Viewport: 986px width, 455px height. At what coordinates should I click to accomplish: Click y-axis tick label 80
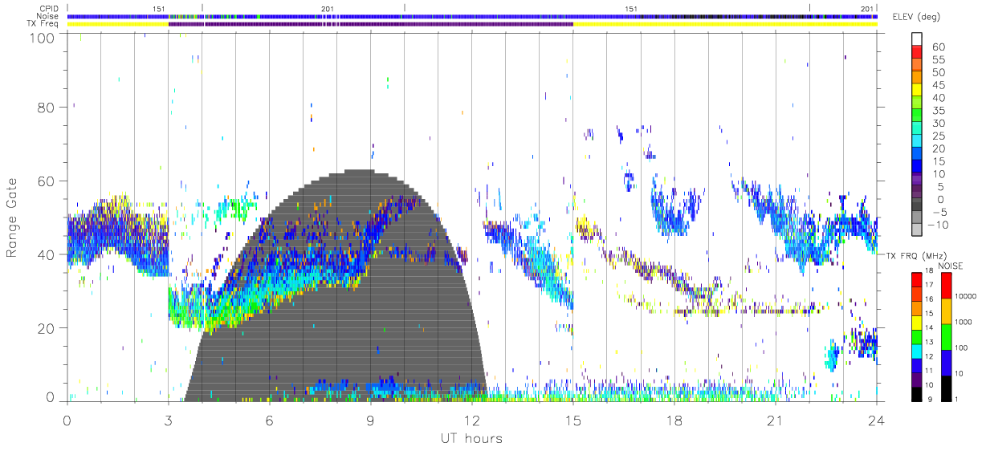pyautogui.click(x=46, y=107)
